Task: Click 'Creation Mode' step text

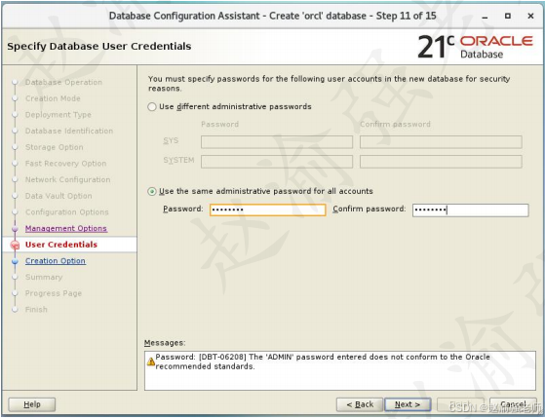Action: [53, 98]
